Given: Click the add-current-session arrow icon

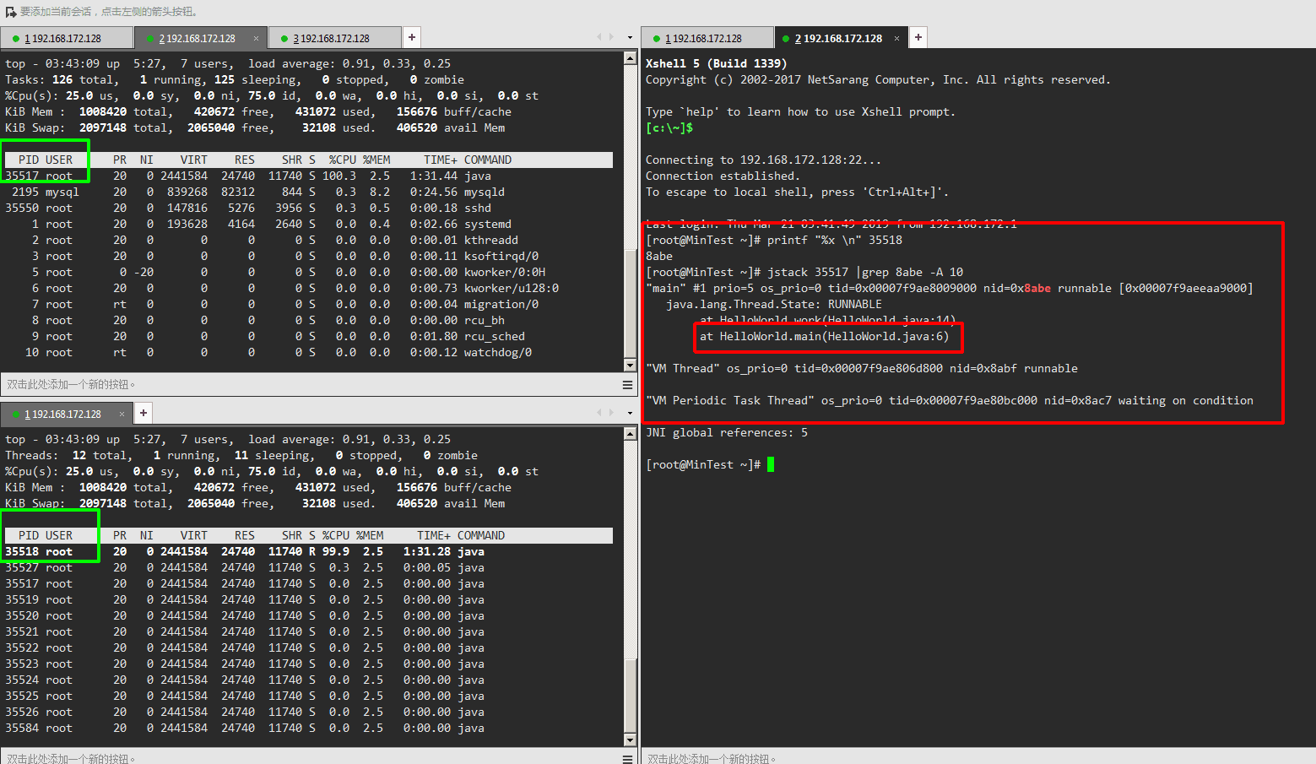Looking at the screenshot, I should click(x=11, y=12).
